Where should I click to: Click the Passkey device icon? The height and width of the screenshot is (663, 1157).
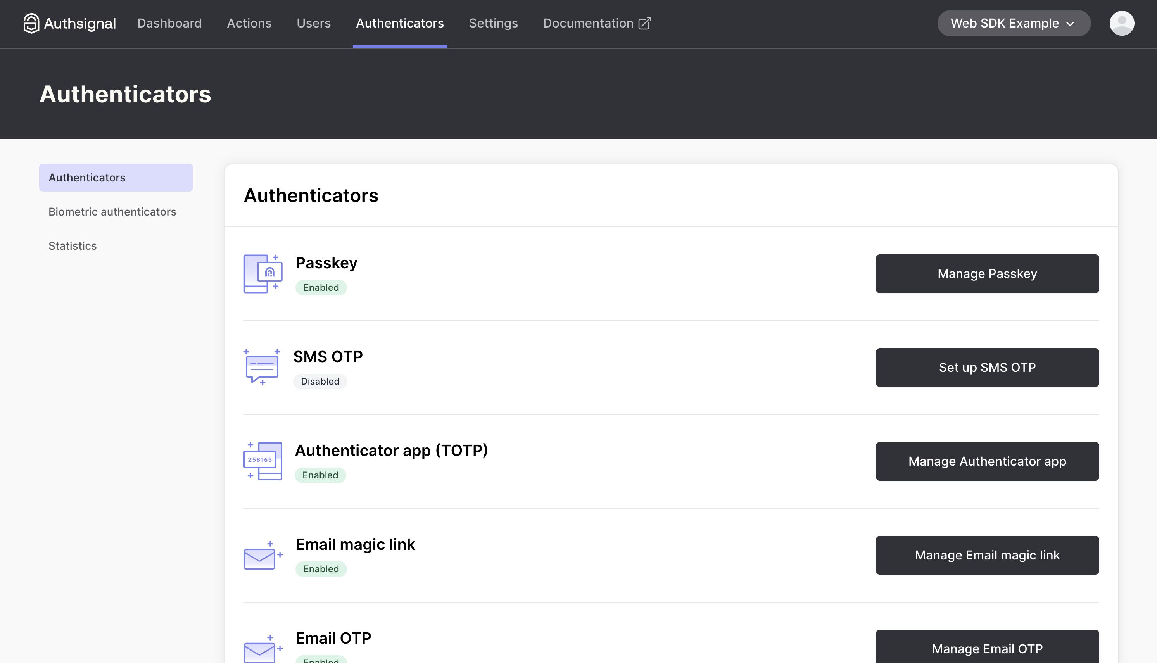(263, 274)
